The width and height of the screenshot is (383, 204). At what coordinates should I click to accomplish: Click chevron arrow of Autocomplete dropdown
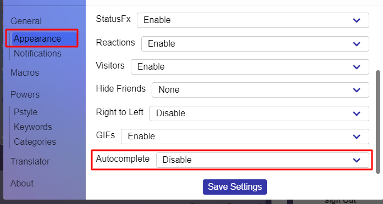(357, 160)
